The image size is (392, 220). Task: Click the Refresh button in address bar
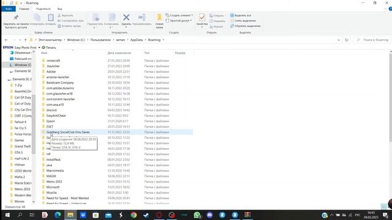click(347, 40)
